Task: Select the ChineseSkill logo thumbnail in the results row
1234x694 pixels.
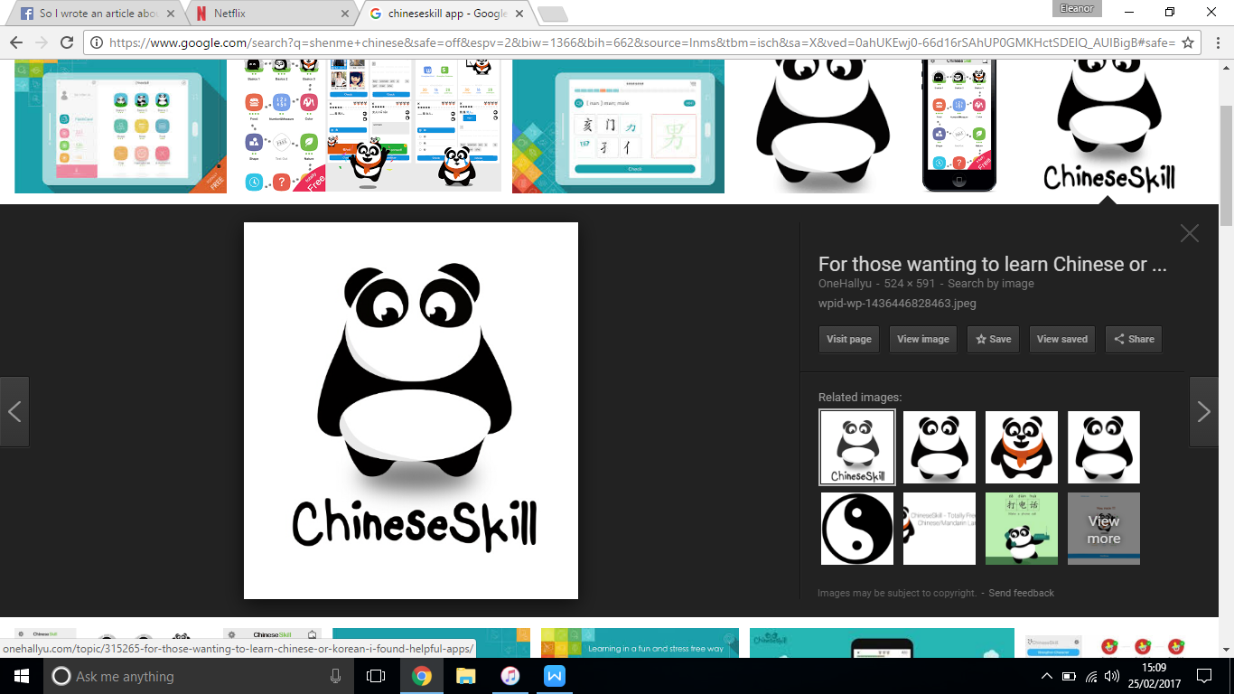Action: tap(1110, 127)
